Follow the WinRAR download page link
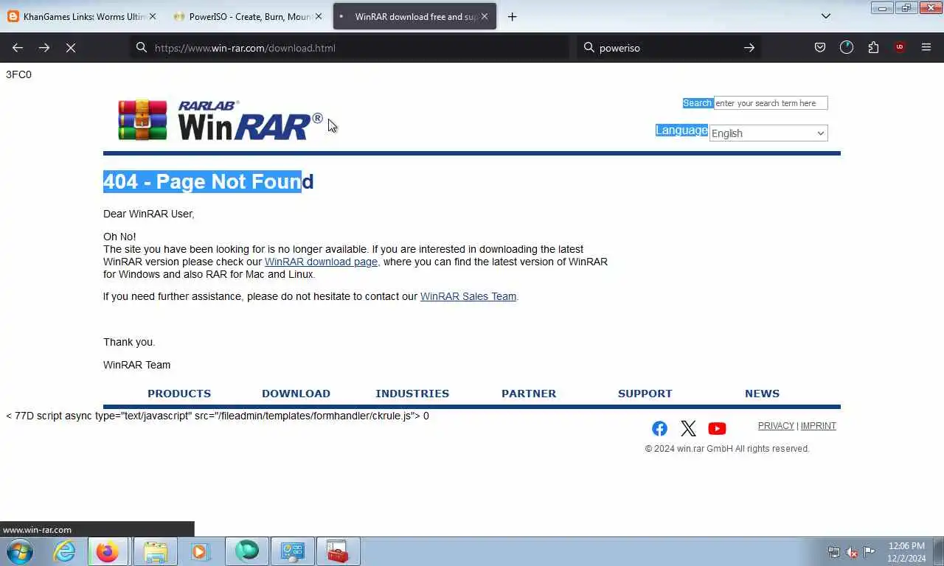Screen dimensions: 944x566 (x=321, y=262)
